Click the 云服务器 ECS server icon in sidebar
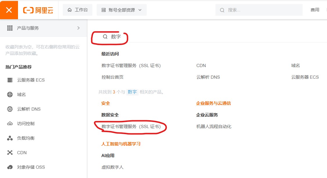This screenshot has height=178, width=327. [10, 80]
